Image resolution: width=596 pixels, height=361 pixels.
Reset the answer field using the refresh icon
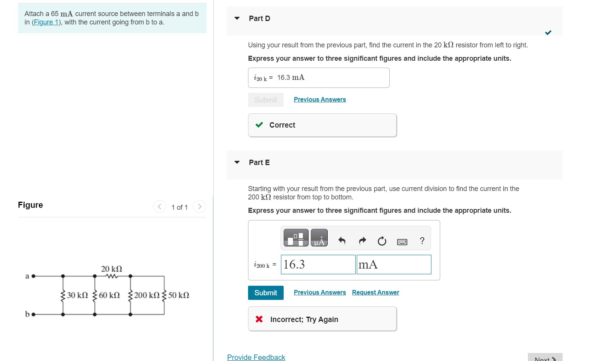pos(382,241)
